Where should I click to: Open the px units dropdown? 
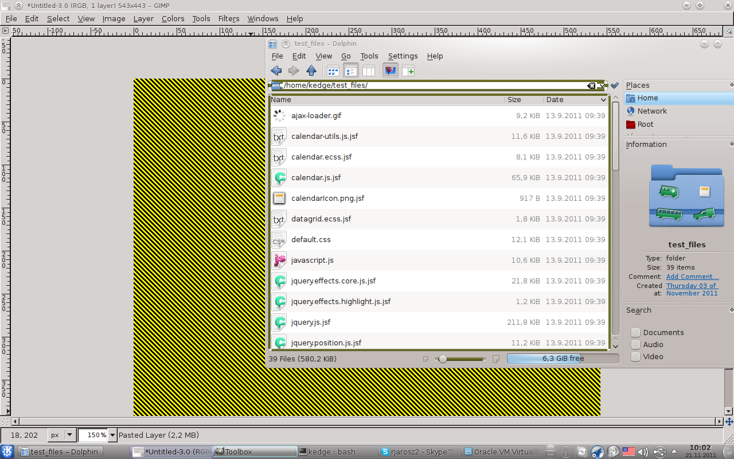pos(69,435)
